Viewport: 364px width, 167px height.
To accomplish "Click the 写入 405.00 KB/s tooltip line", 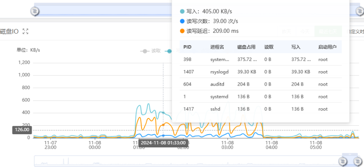I will [x=206, y=12].
